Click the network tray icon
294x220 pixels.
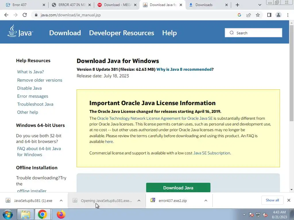point(258,215)
